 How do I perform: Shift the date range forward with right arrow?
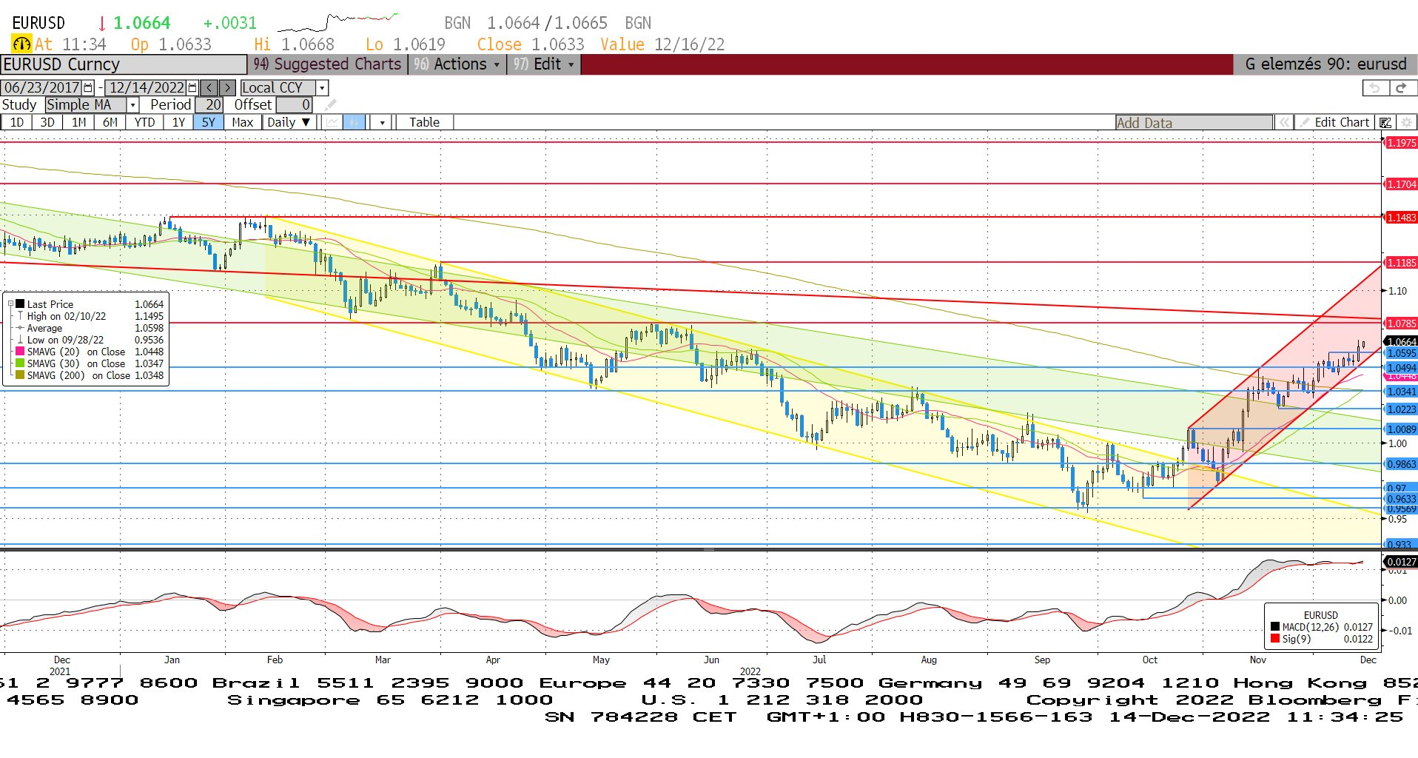pyautogui.click(x=228, y=87)
